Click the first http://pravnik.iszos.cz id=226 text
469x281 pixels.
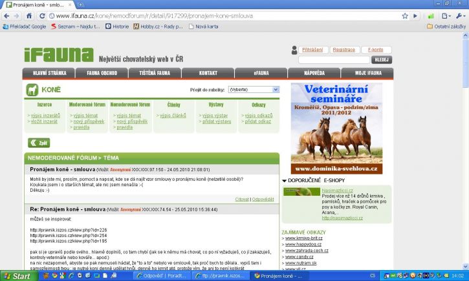click(x=69, y=230)
